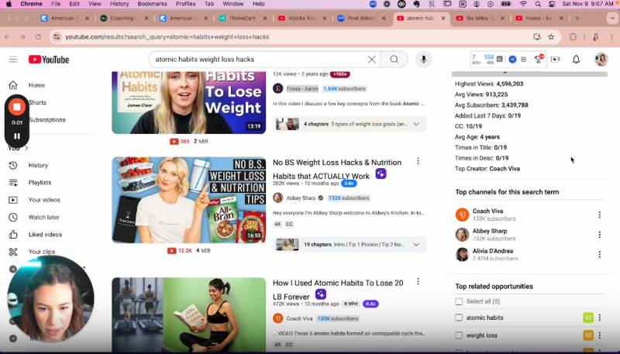Click the History clock icon
The height and width of the screenshot is (354, 620).
(x=13, y=165)
